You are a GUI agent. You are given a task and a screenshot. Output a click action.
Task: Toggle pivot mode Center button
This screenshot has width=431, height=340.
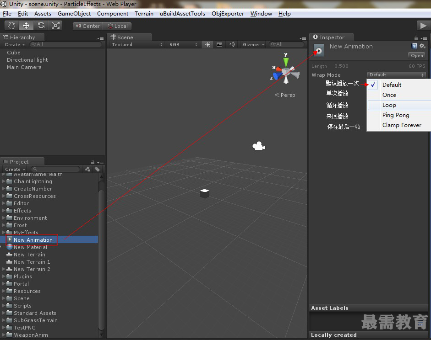[87, 26]
